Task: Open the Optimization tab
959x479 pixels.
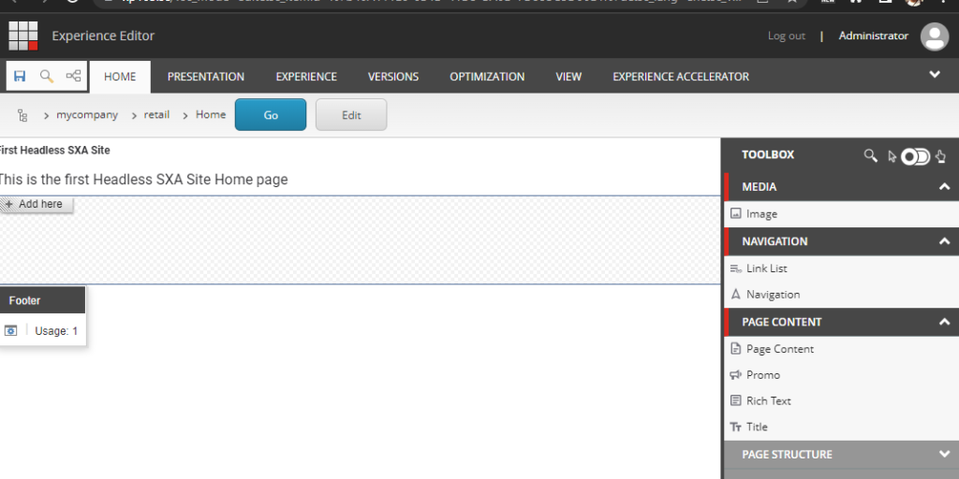Action: tap(487, 77)
